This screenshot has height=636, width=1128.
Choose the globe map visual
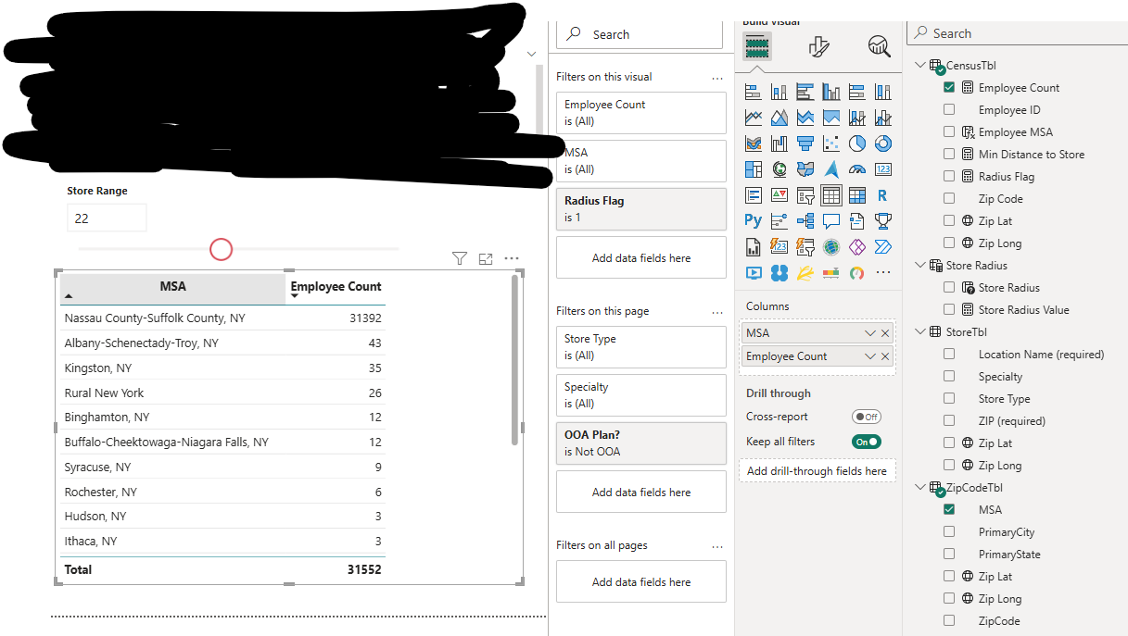[779, 169]
